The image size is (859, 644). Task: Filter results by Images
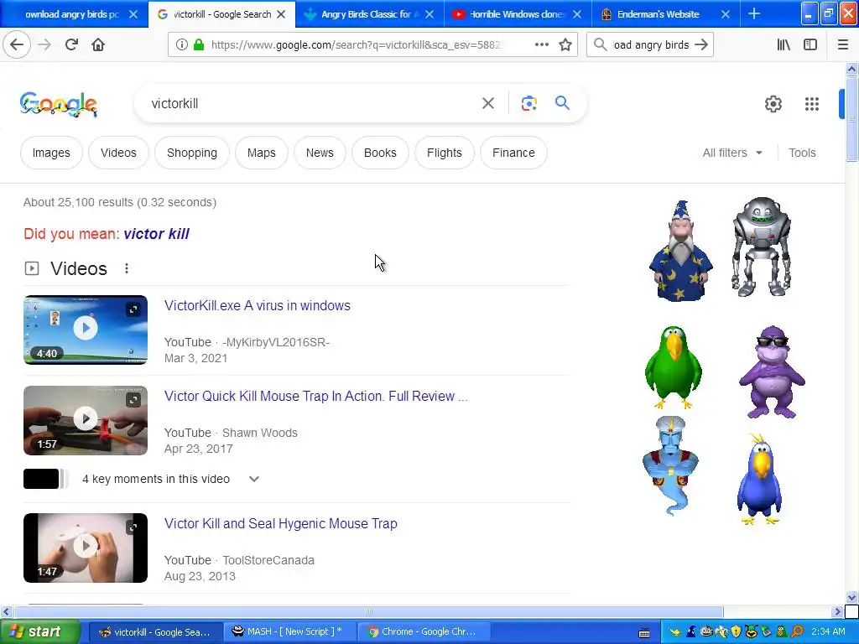51,153
